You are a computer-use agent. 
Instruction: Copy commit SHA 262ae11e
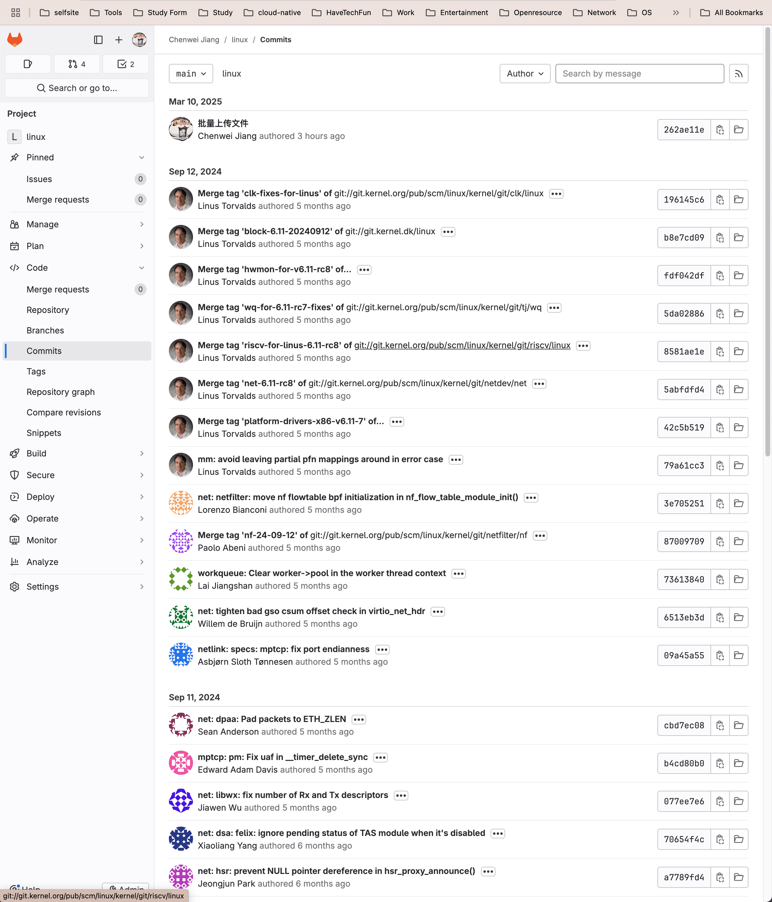(x=720, y=130)
